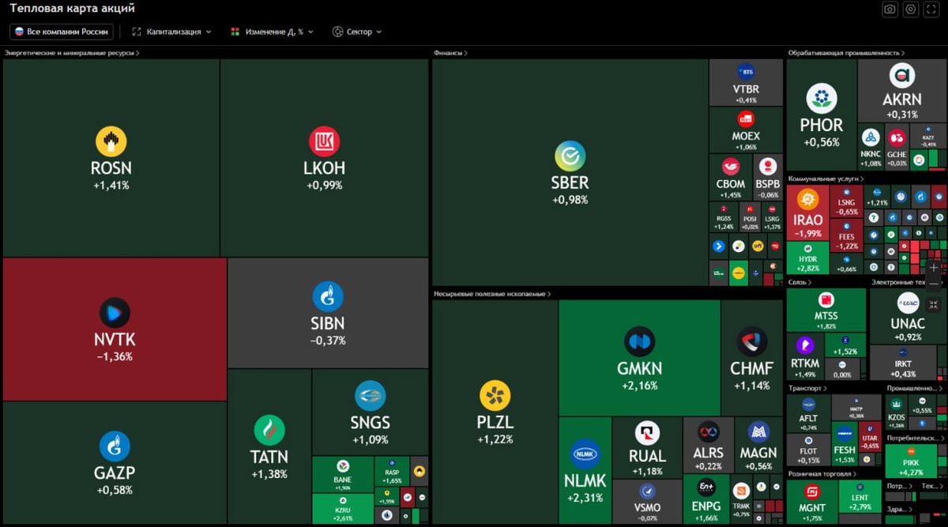Select the IRKT tile +0,43%
The width and height of the screenshot is (948, 527).
pos(902,363)
